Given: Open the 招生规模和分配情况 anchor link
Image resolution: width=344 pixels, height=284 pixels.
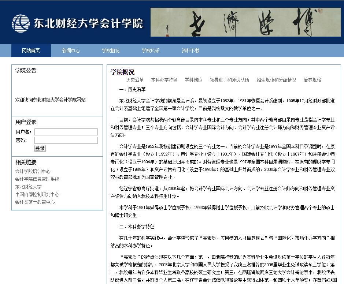Looking at the screenshot, I should coord(276,80).
